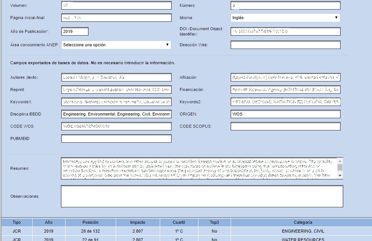Open the Idioma dropdown
Image resolution: width=372 pixels, height=241 pixels.
click(x=285, y=18)
